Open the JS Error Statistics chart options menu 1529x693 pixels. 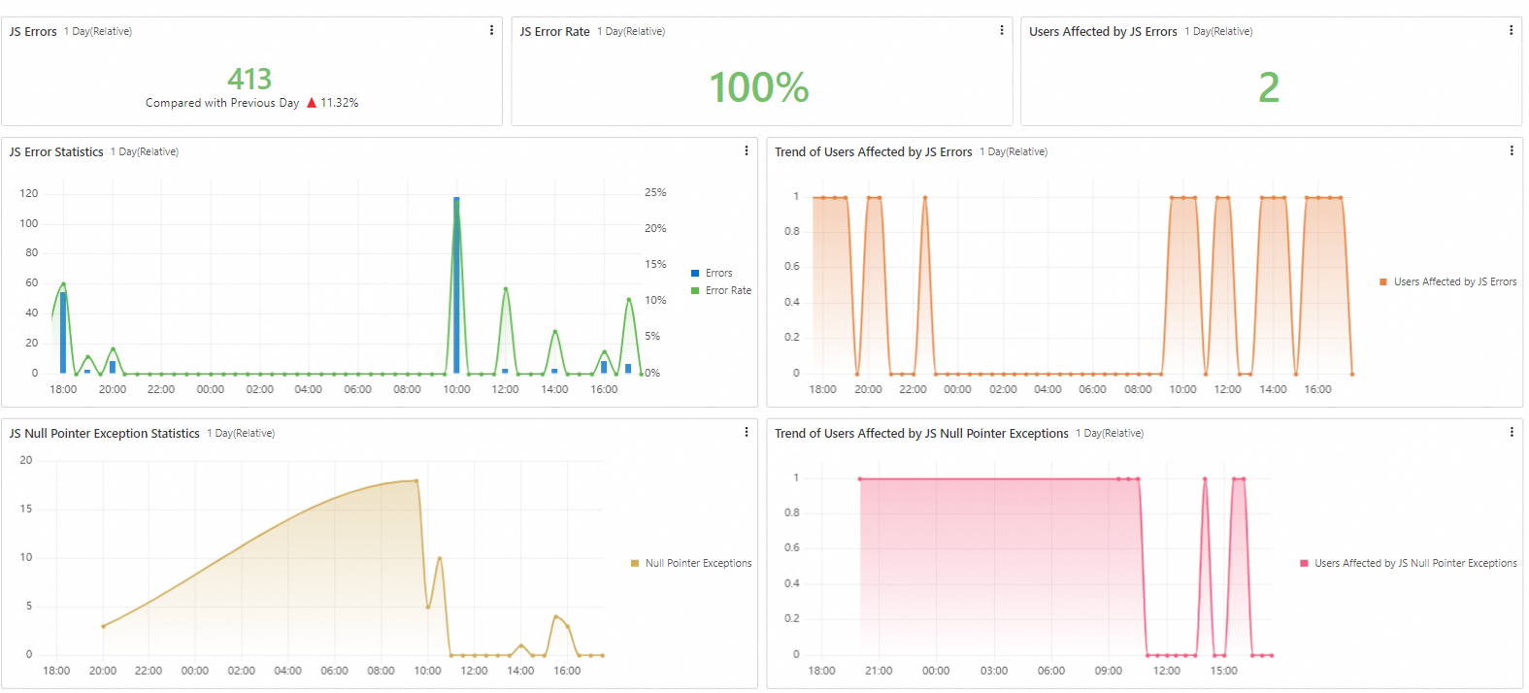746,151
